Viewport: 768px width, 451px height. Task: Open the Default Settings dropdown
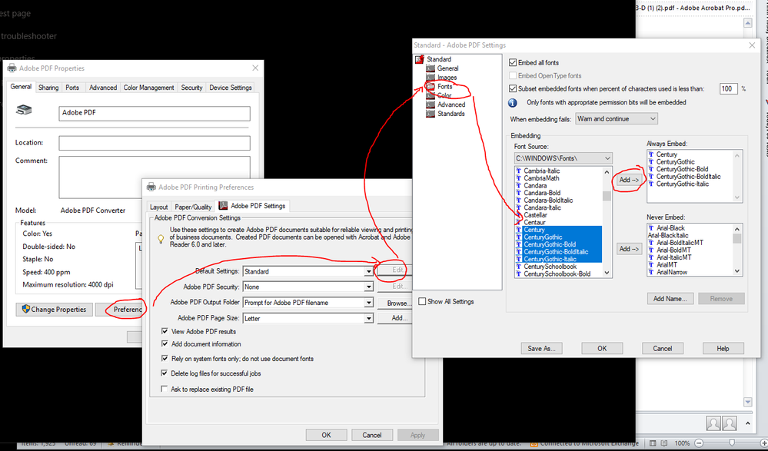[368, 271]
